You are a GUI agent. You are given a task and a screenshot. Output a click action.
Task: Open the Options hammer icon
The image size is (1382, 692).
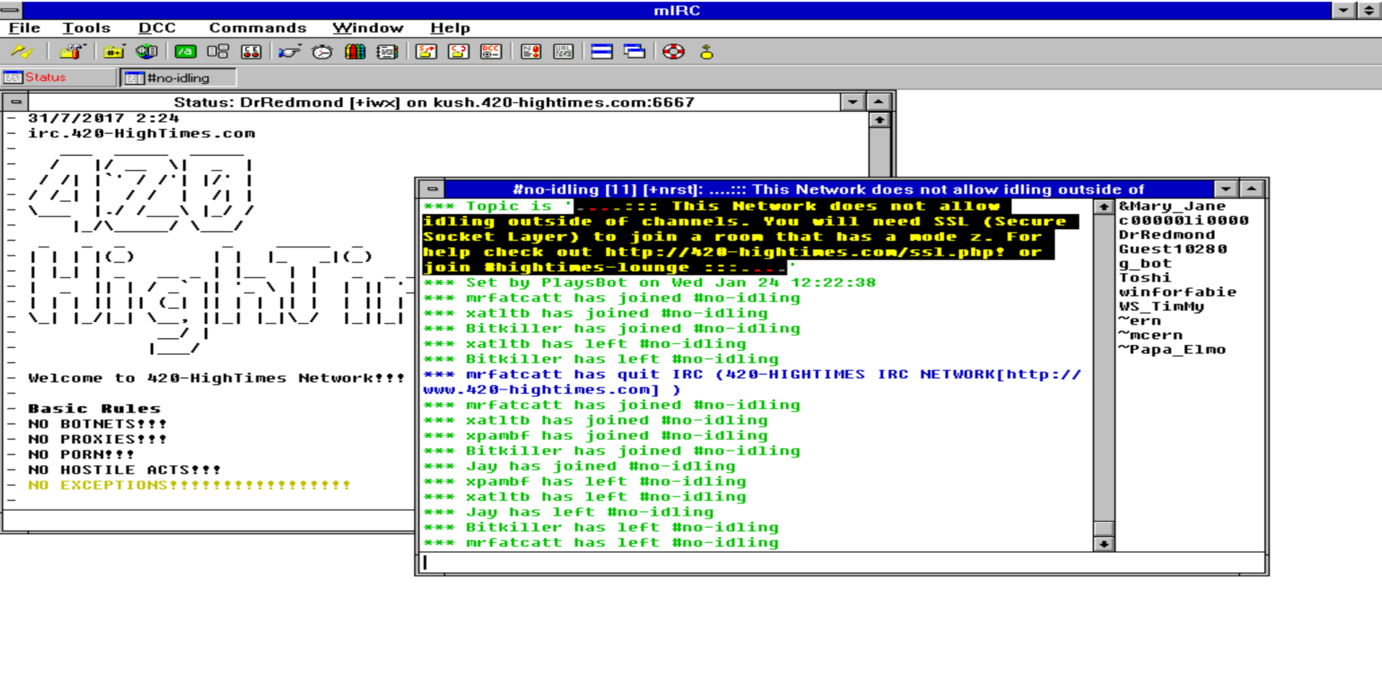(x=72, y=52)
